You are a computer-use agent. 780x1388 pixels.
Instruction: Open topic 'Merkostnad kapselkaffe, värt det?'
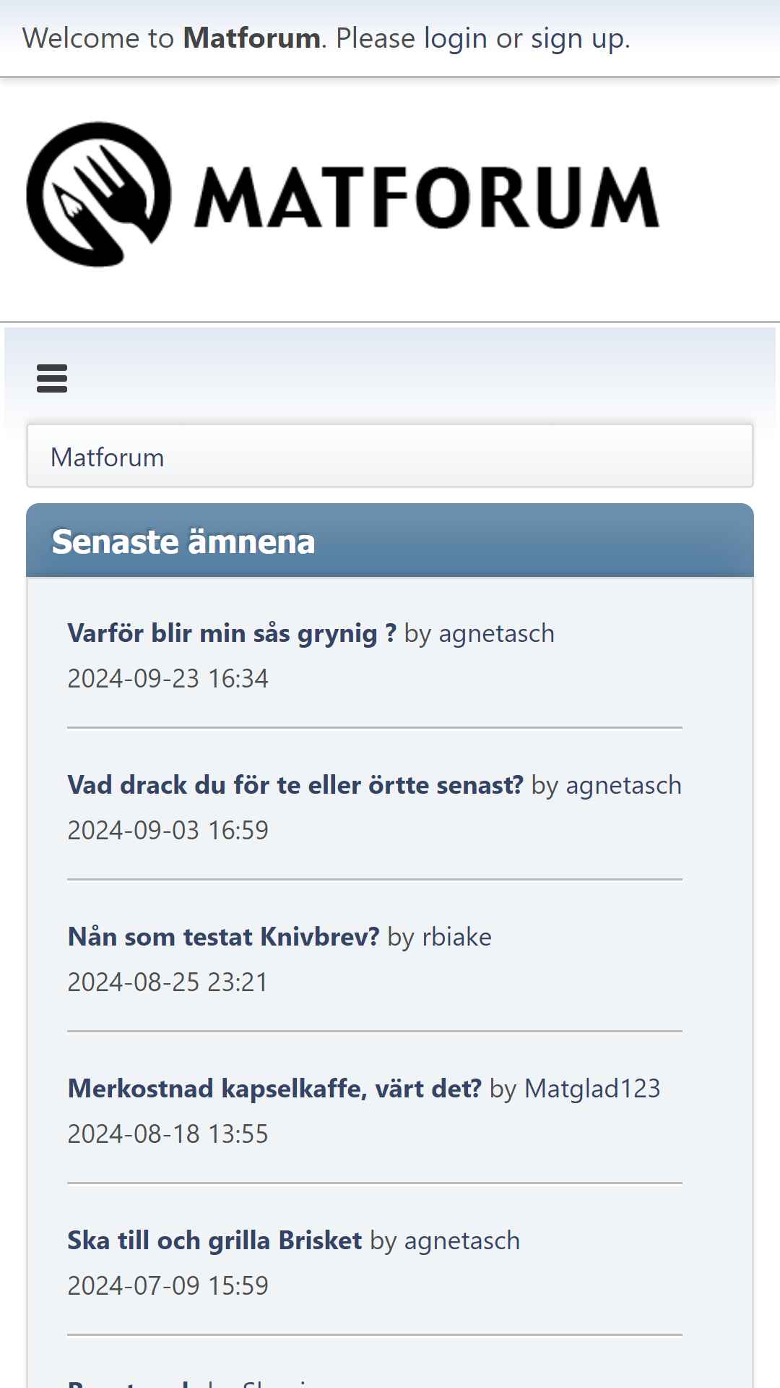[274, 1089]
